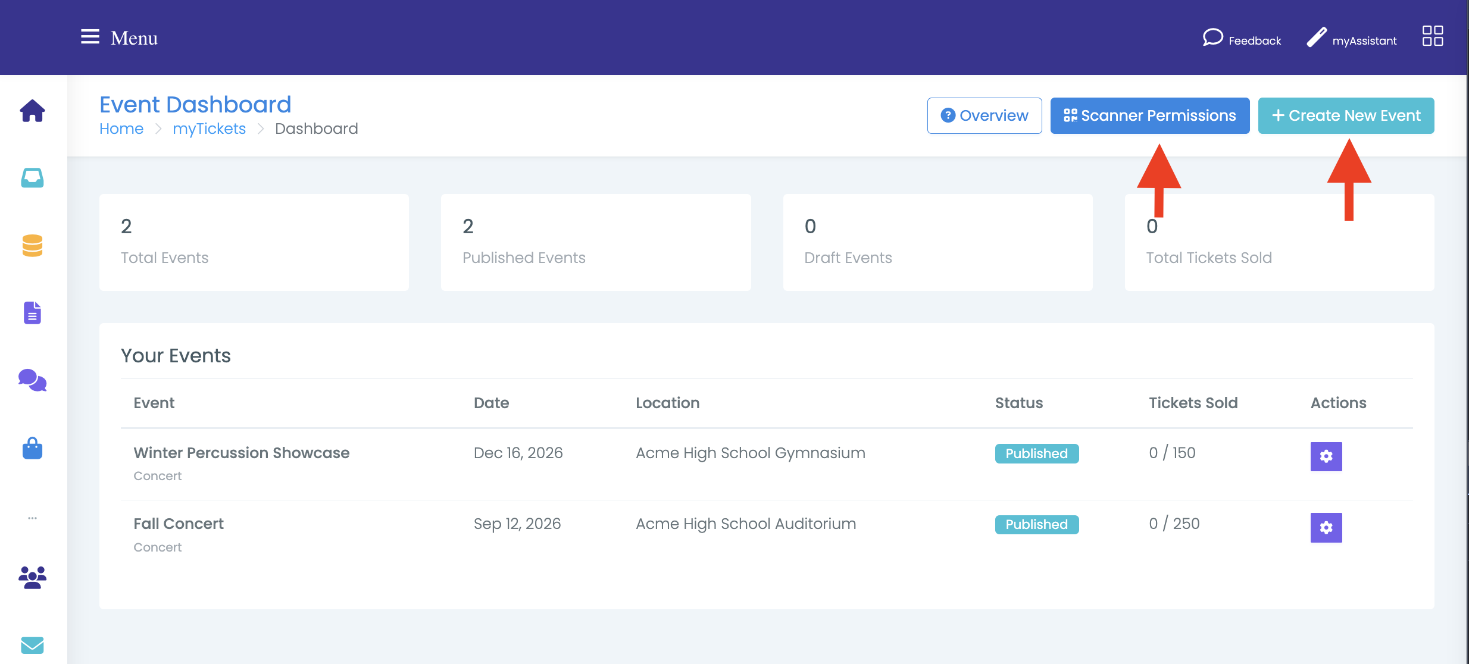Open Scanner Permissions
The width and height of the screenshot is (1469, 664).
coord(1150,115)
